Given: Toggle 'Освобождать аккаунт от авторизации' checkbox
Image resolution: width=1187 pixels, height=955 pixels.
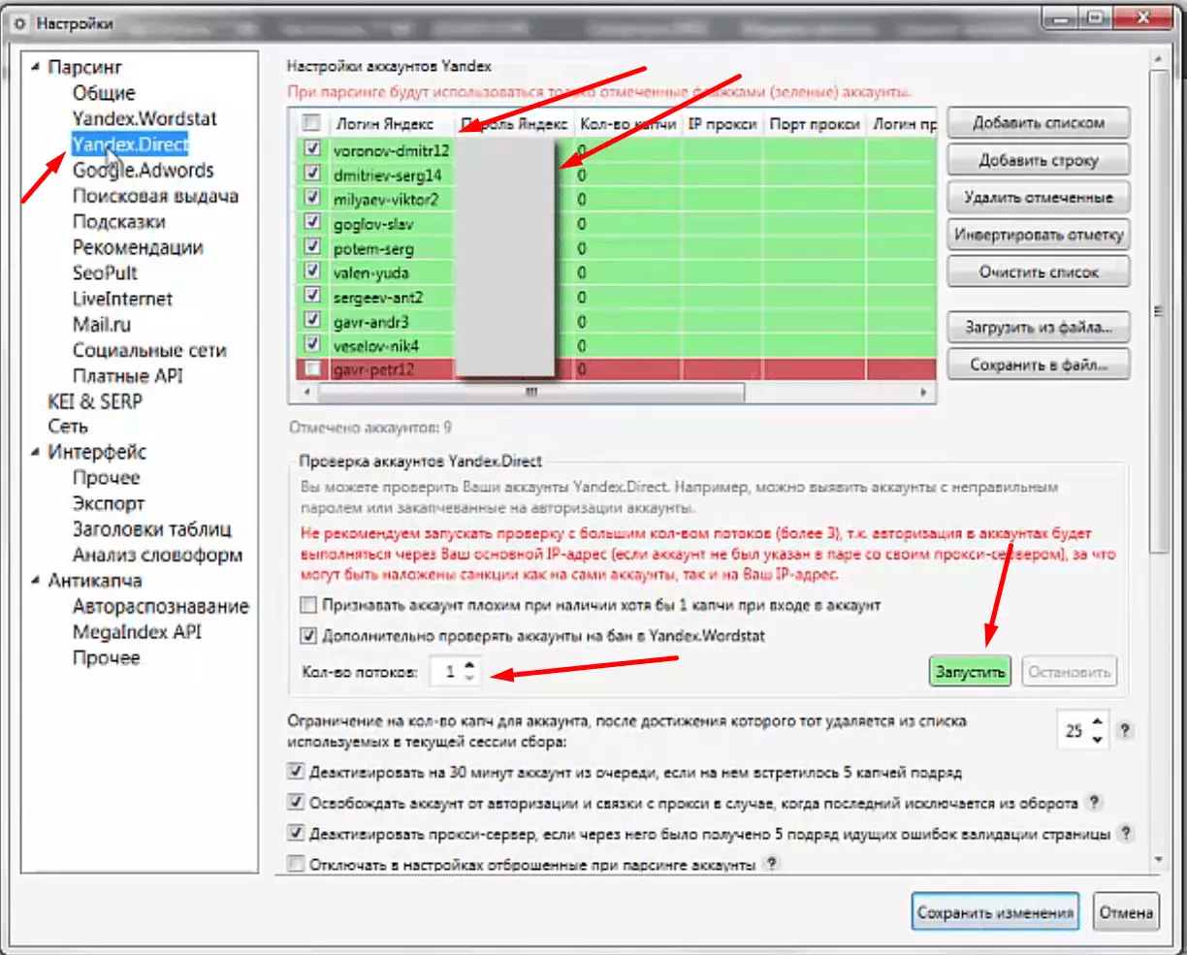Looking at the screenshot, I should coord(296,803).
